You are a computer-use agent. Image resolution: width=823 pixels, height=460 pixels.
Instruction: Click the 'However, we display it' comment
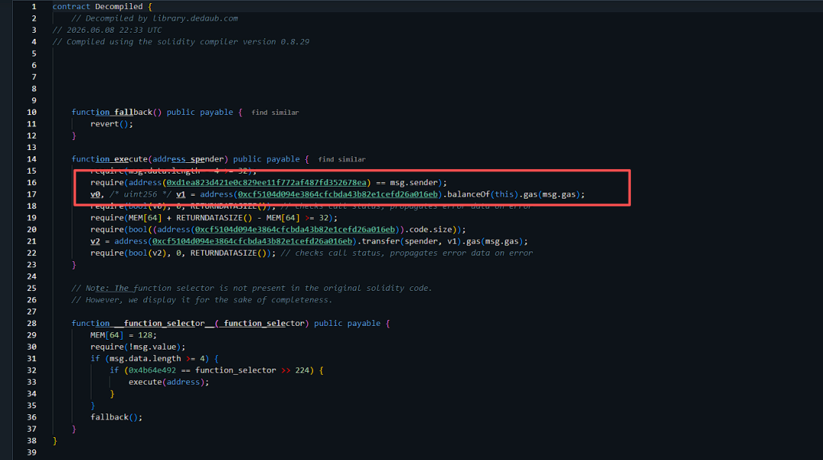201,300
